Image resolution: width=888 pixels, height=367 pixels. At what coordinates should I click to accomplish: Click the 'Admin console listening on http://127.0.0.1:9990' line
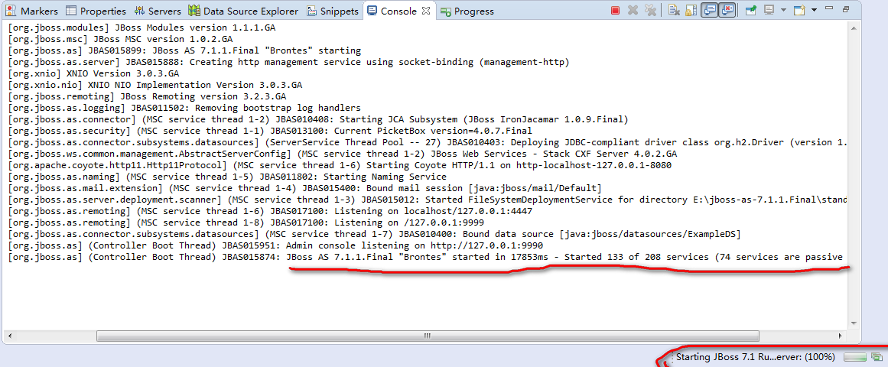pyautogui.click(x=275, y=245)
